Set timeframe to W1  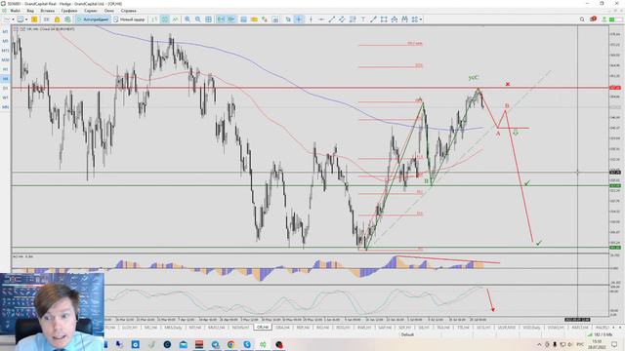tap(5, 97)
